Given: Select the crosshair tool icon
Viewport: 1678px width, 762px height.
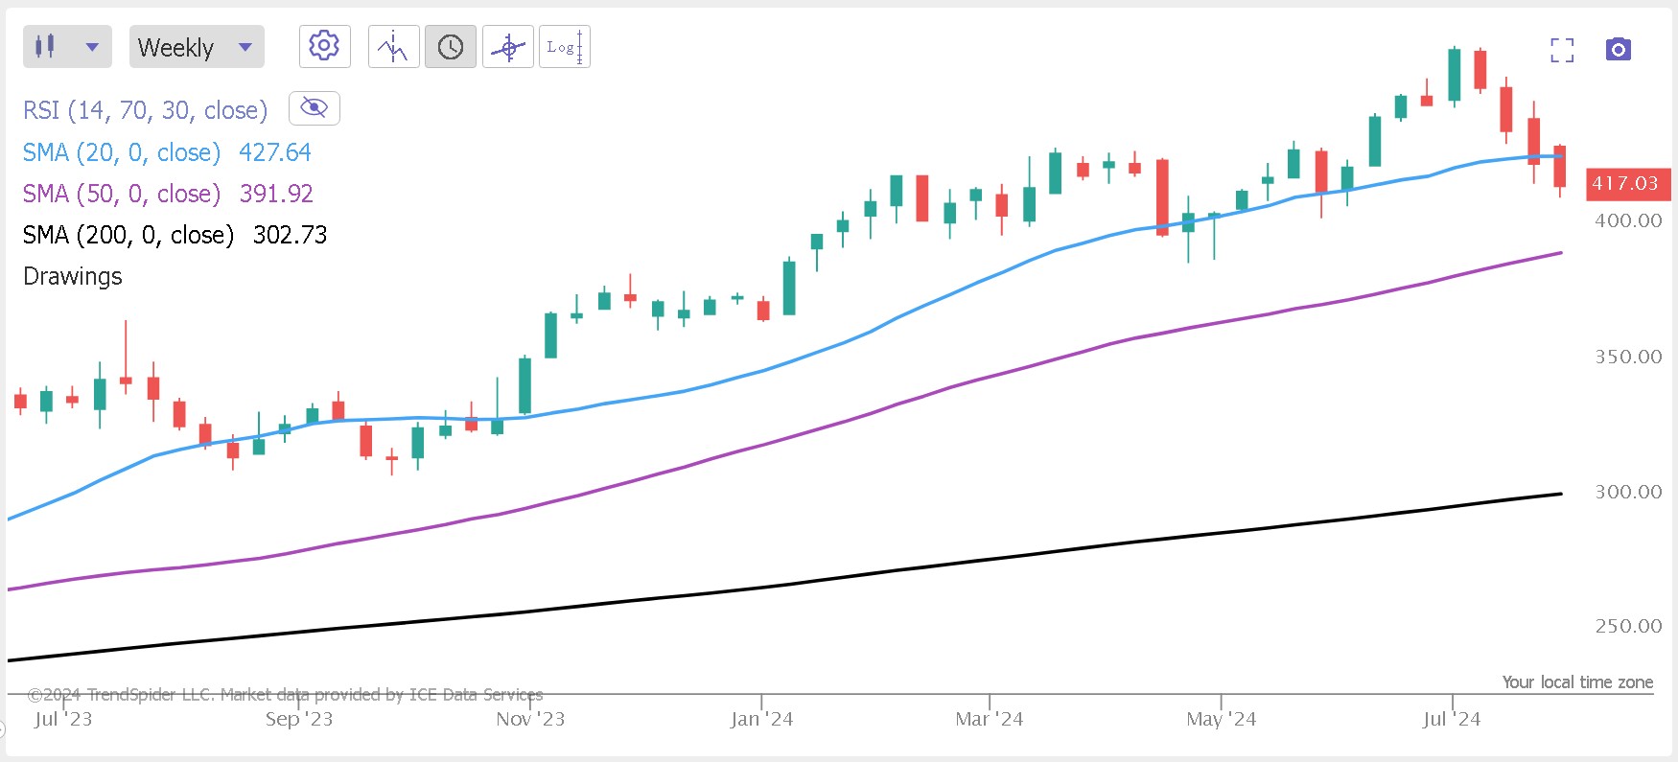Looking at the screenshot, I should [508, 47].
